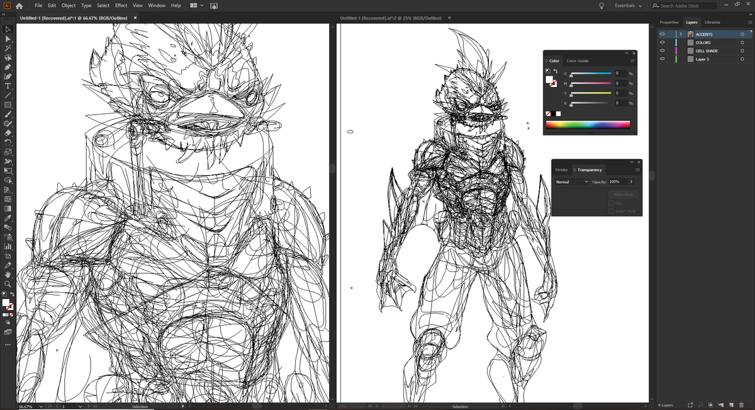This screenshot has height=410, width=755.
Task: Select the Paintbrush tool
Action: [8, 114]
